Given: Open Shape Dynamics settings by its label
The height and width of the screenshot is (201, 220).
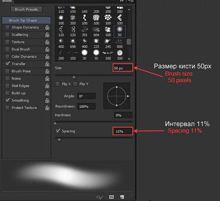Looking at the screenshot, I should coord(25,27).
